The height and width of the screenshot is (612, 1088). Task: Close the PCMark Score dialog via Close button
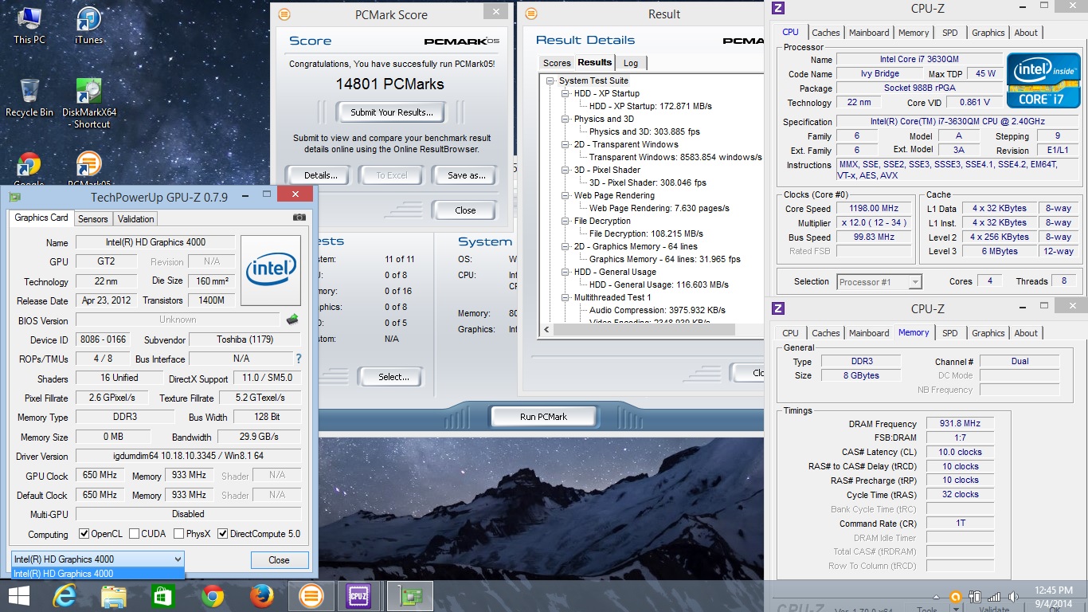[466, 210]
